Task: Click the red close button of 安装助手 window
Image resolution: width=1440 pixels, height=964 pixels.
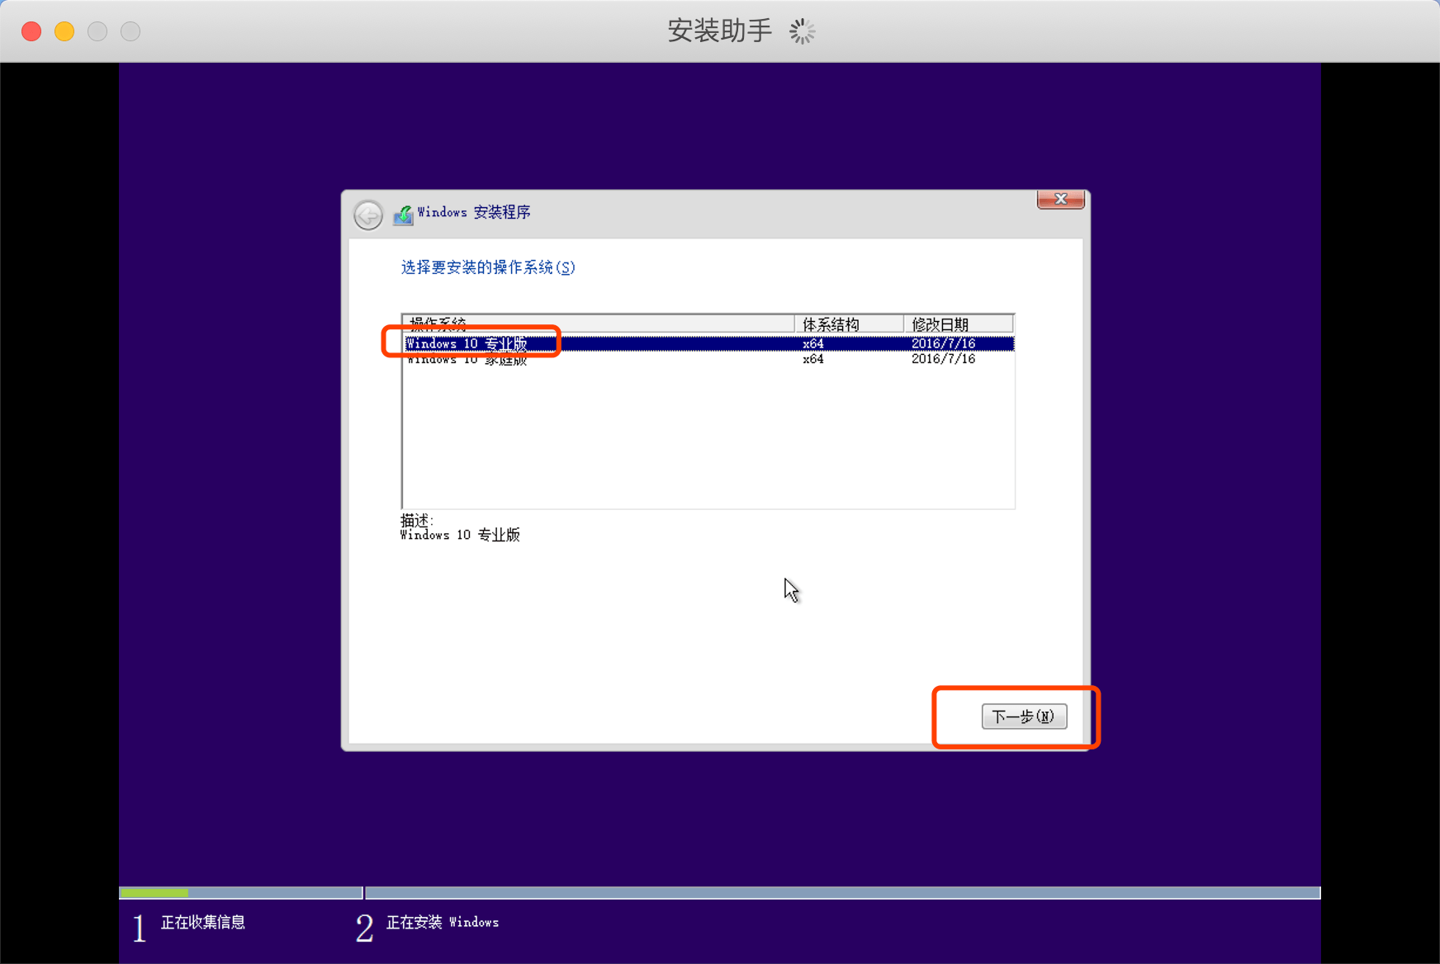Action: (x=31, y=31)
